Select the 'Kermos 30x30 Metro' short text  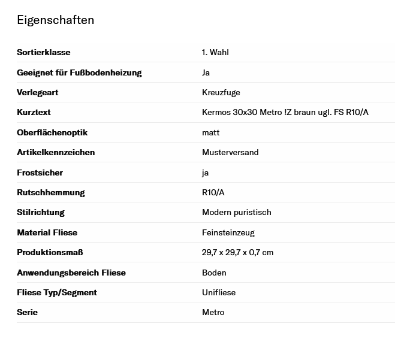tap(285, 112)
